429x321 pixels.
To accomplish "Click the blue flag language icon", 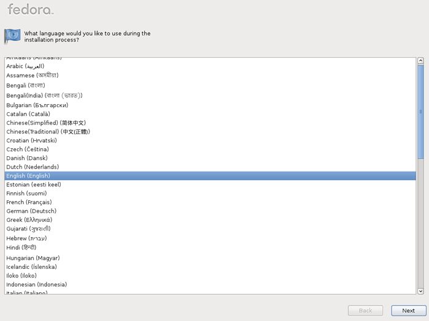I will (x=12, y=36).
